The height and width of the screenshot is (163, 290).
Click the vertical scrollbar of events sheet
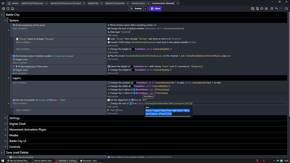(x=289, y=64)
